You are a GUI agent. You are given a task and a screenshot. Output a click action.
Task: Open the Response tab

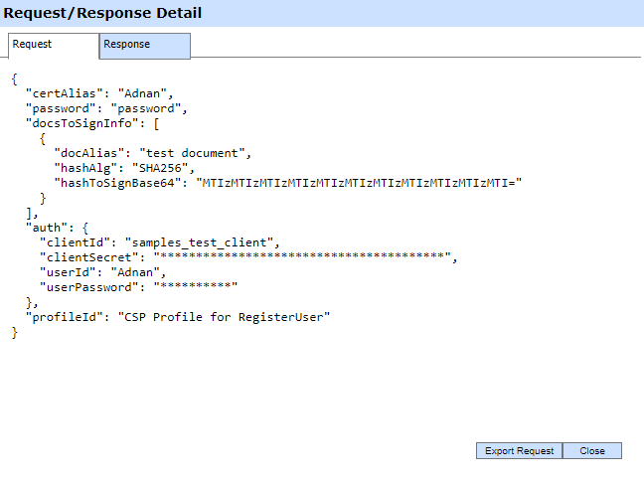click(144, 45)
